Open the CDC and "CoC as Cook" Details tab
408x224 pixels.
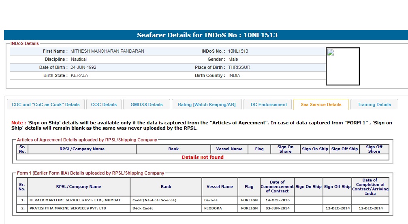tap(46, 105)
